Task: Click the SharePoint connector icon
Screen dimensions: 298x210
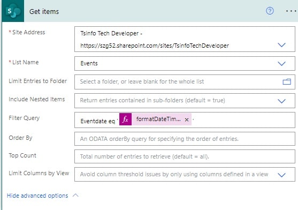Action: pyautogui.click(x=13, y=11)
